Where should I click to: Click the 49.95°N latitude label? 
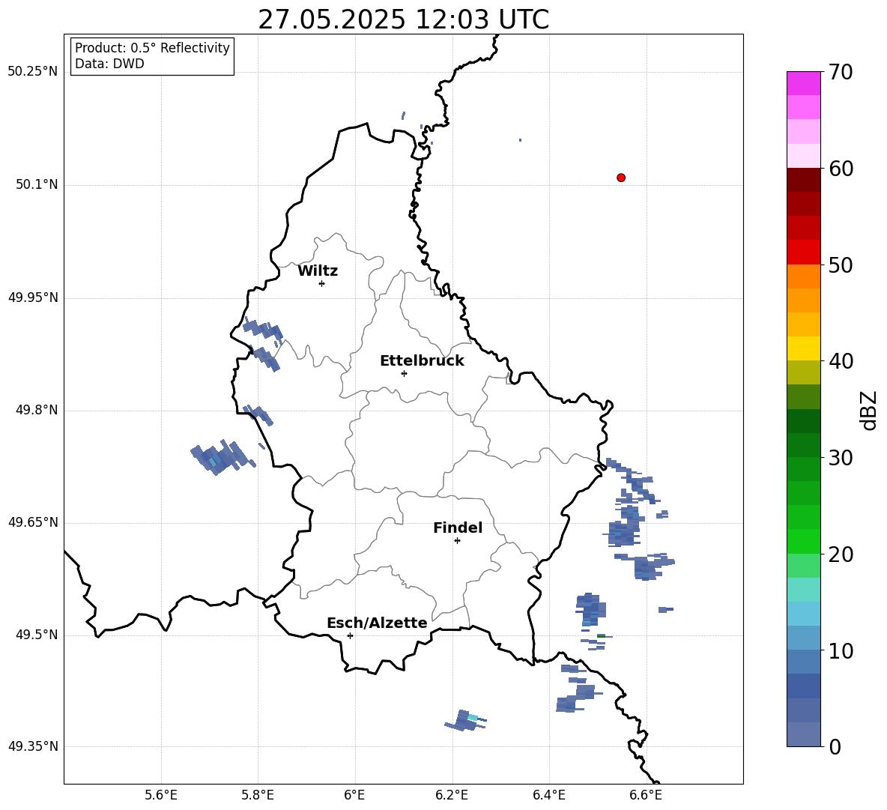click(x=33, y=297)
